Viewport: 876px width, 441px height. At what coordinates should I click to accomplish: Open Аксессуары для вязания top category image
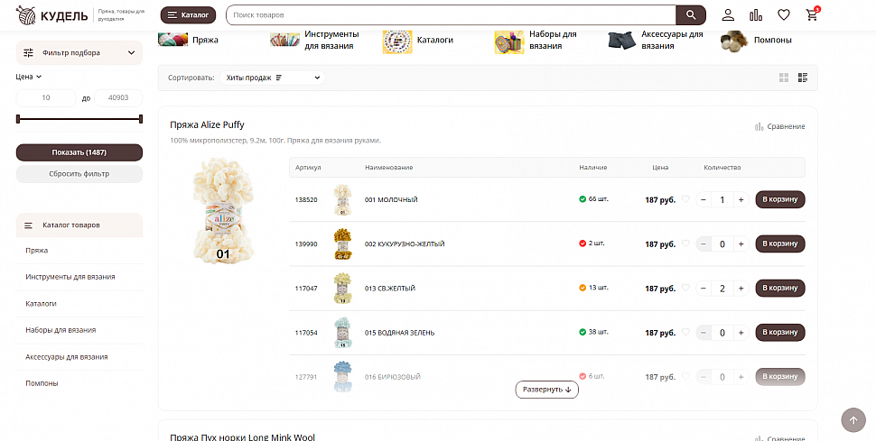(622, 41)
